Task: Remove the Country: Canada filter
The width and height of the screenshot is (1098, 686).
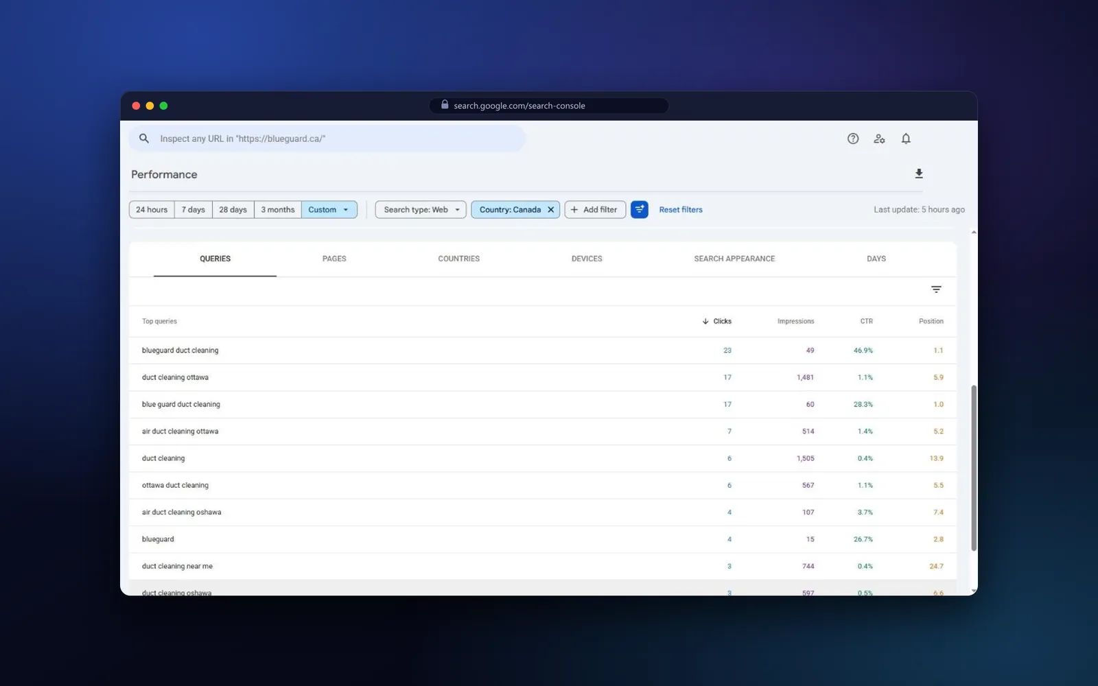Action: (x=550, y=210)
